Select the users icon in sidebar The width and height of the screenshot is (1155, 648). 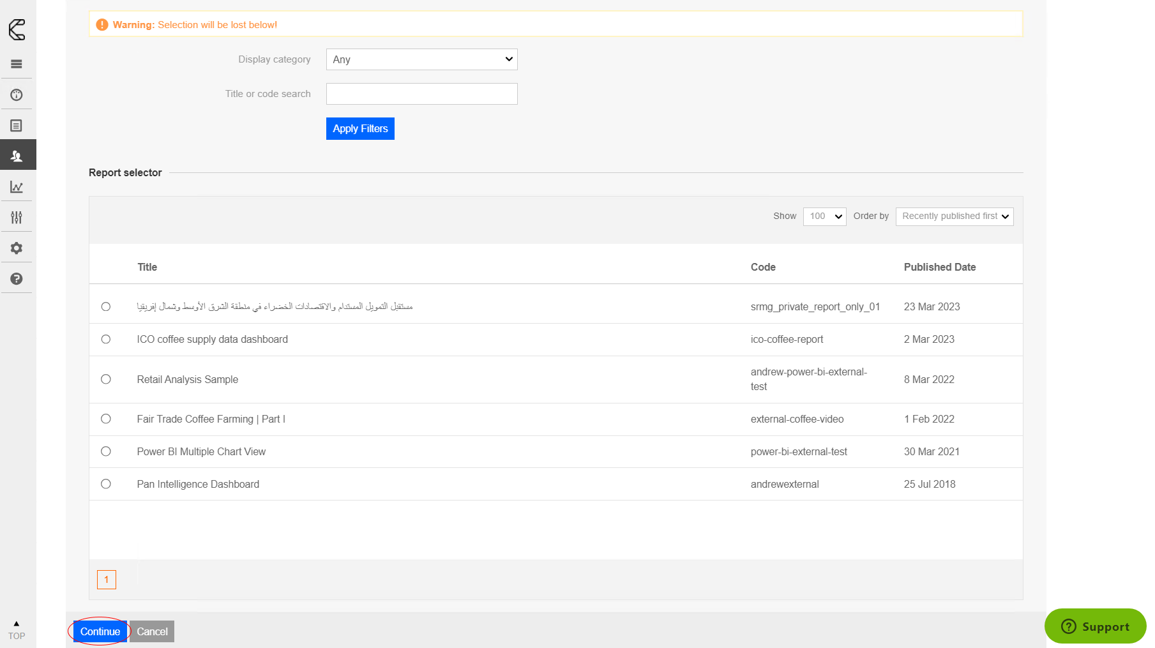17,156
